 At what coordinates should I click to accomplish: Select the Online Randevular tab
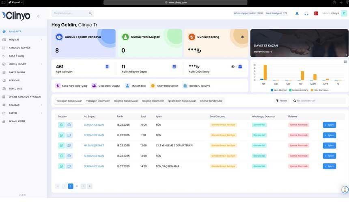point(211,101)
